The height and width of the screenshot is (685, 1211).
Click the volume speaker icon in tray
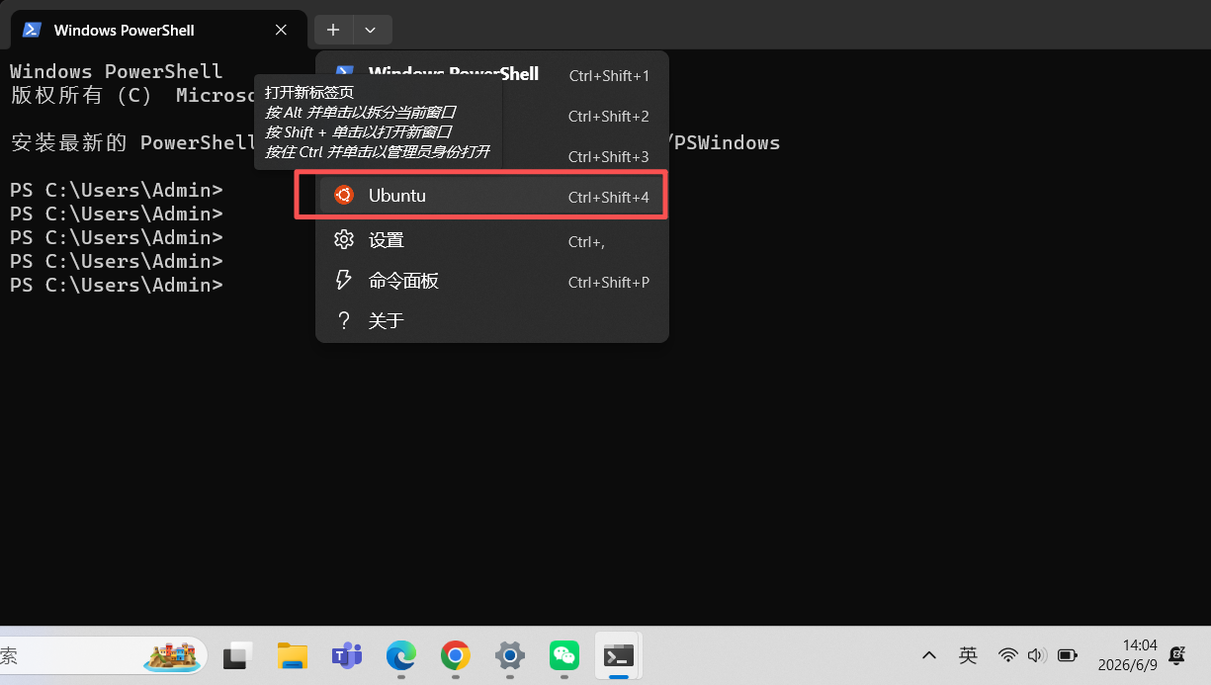(x=1037, y=654)
